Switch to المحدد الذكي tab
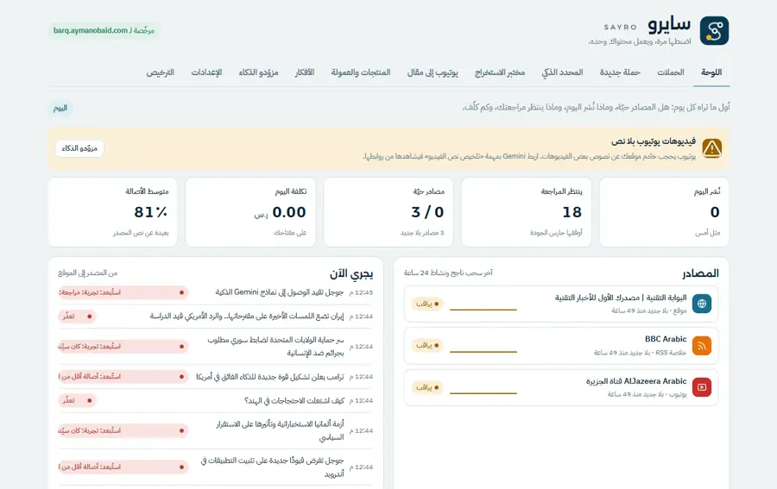 tap(562, 72)
